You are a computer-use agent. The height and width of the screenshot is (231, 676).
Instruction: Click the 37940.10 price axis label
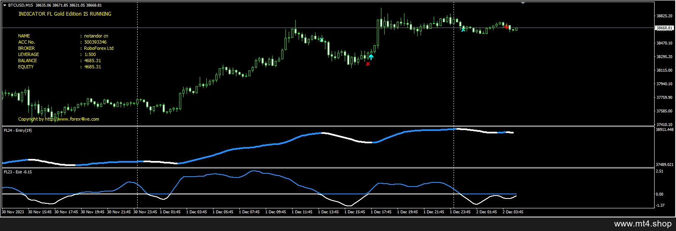(x=664, y=84)
